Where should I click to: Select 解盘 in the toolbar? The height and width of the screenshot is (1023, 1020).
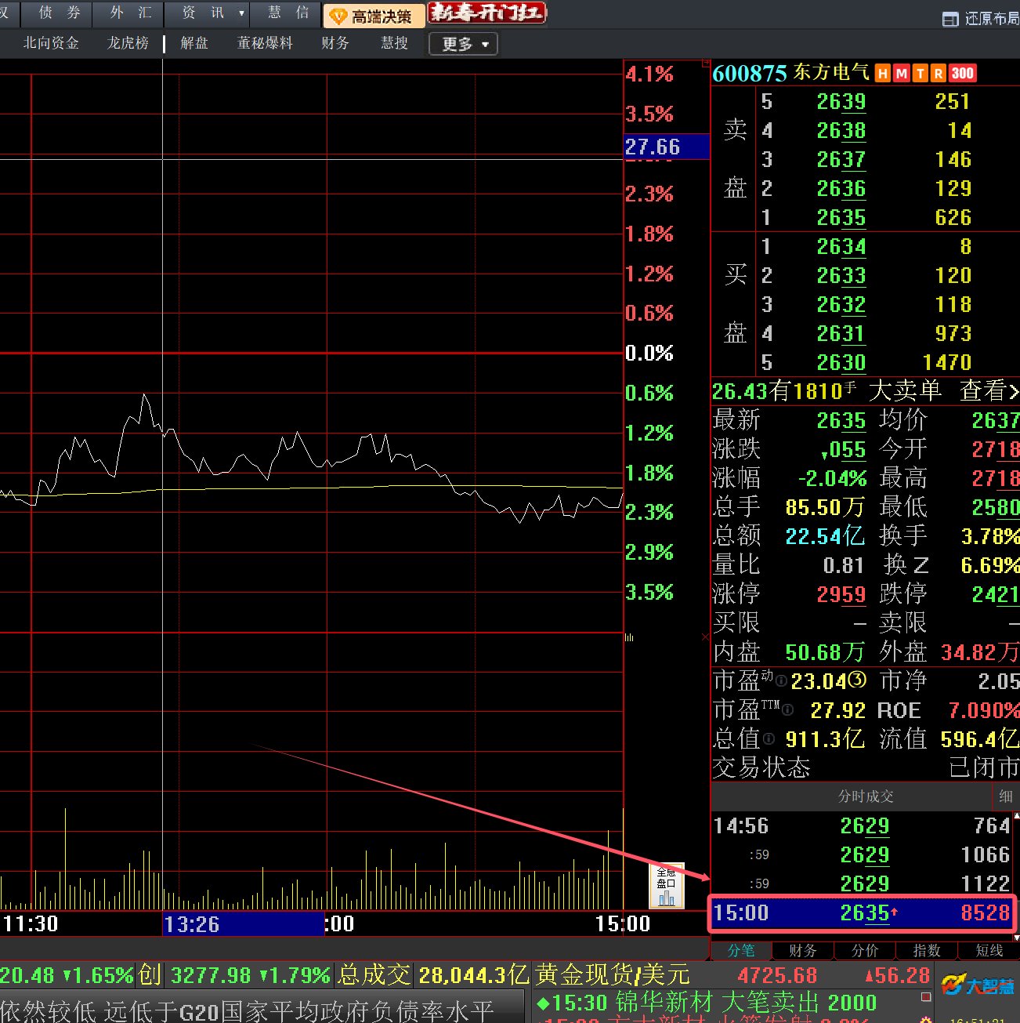(x=194, y=43)
